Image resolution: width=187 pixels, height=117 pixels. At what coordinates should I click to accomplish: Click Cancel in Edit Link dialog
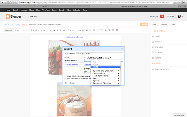point(72,83)
